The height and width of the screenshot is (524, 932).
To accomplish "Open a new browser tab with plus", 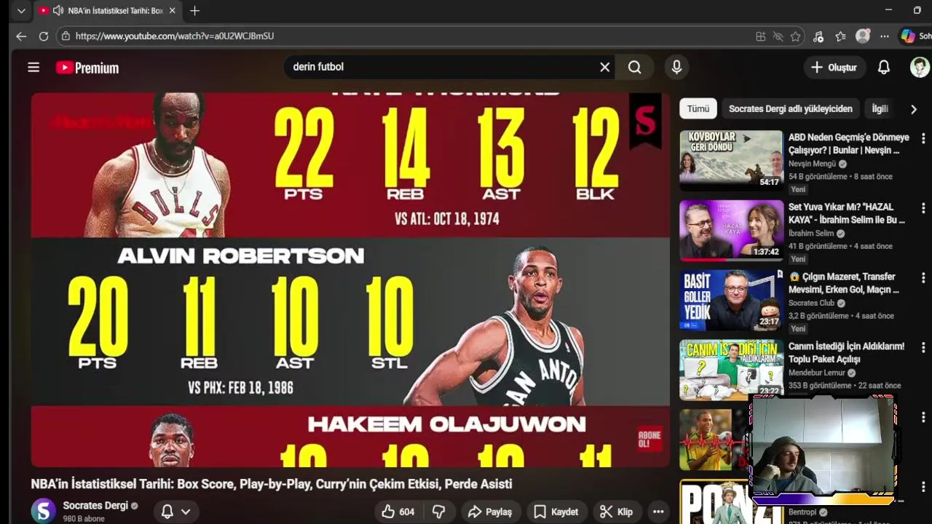I will coord(194,11).
